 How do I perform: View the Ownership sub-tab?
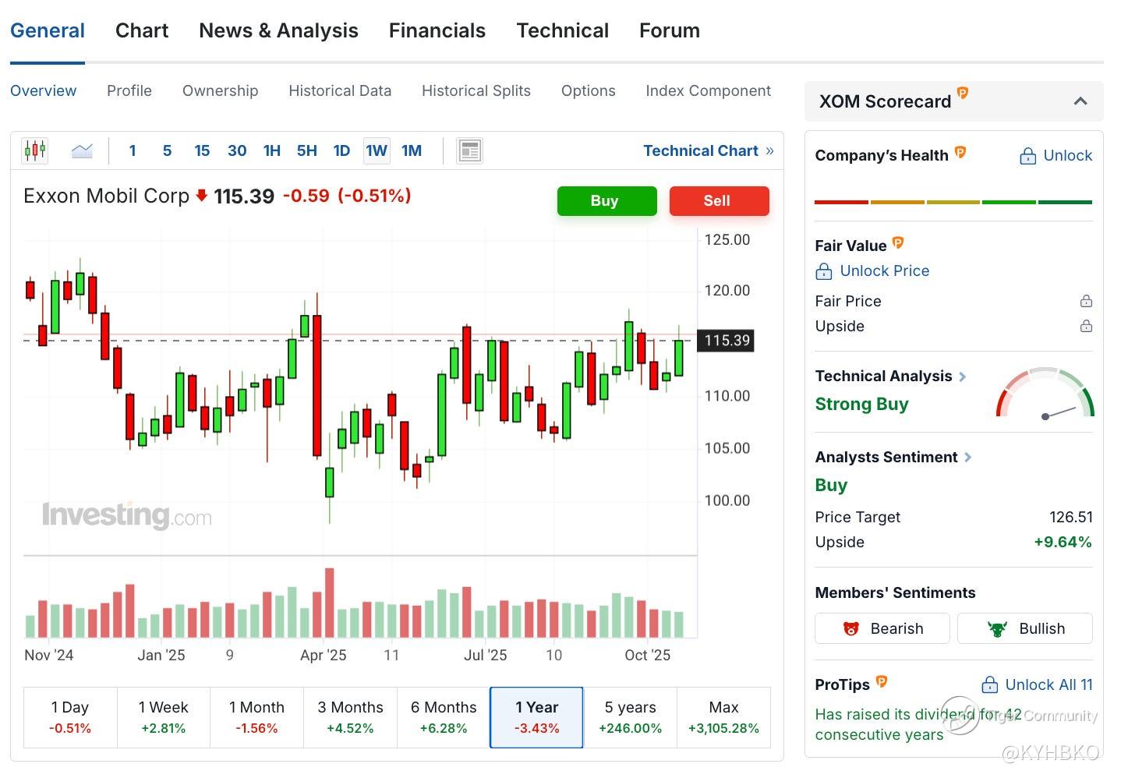click(221, 90)
